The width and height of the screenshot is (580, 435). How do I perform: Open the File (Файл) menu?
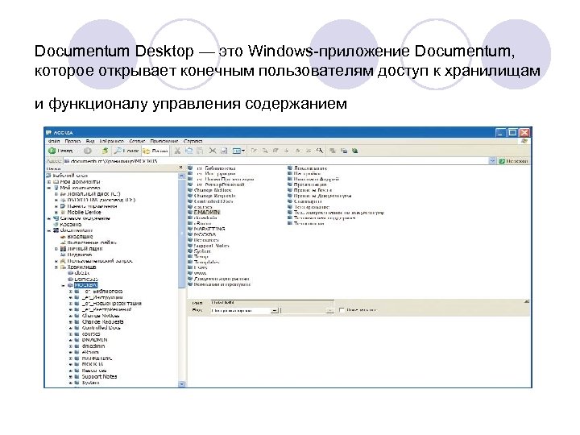[54, 141]
